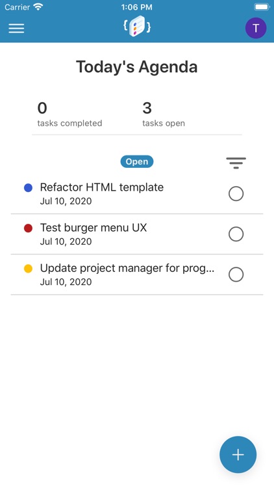
Task: Tap the tasks completed counter
Action: (69, 115)
